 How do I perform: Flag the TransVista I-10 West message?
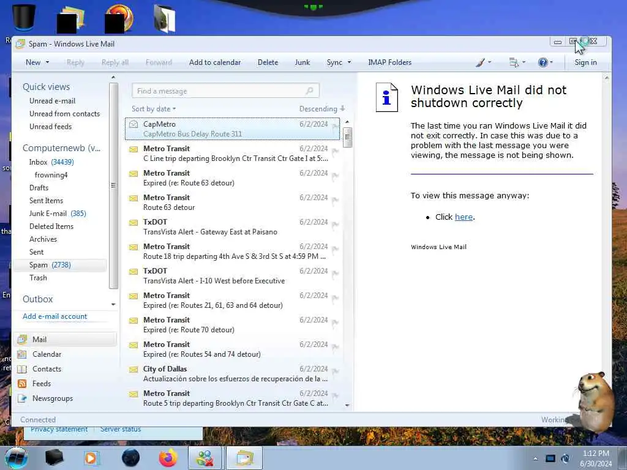335,274
